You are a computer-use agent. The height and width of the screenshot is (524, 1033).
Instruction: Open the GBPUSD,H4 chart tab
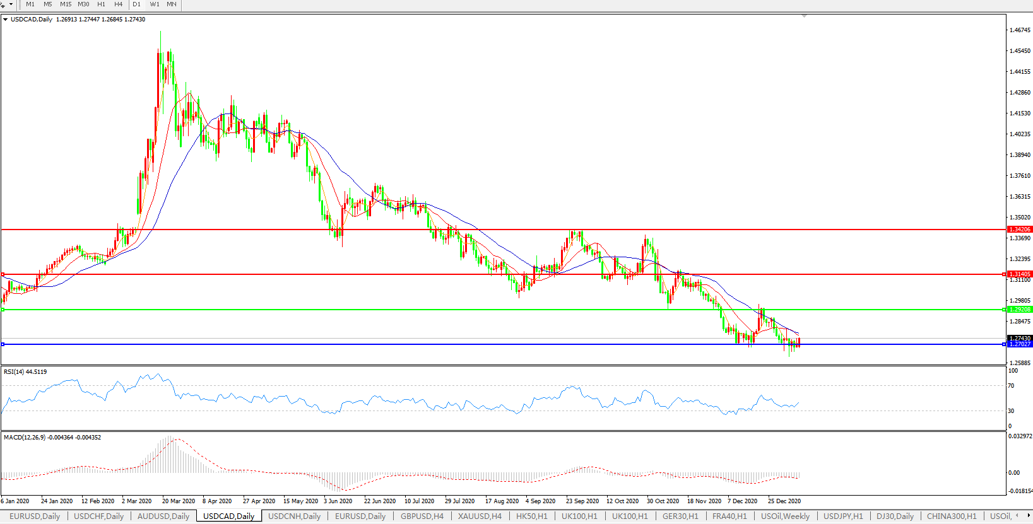point(422,516)
